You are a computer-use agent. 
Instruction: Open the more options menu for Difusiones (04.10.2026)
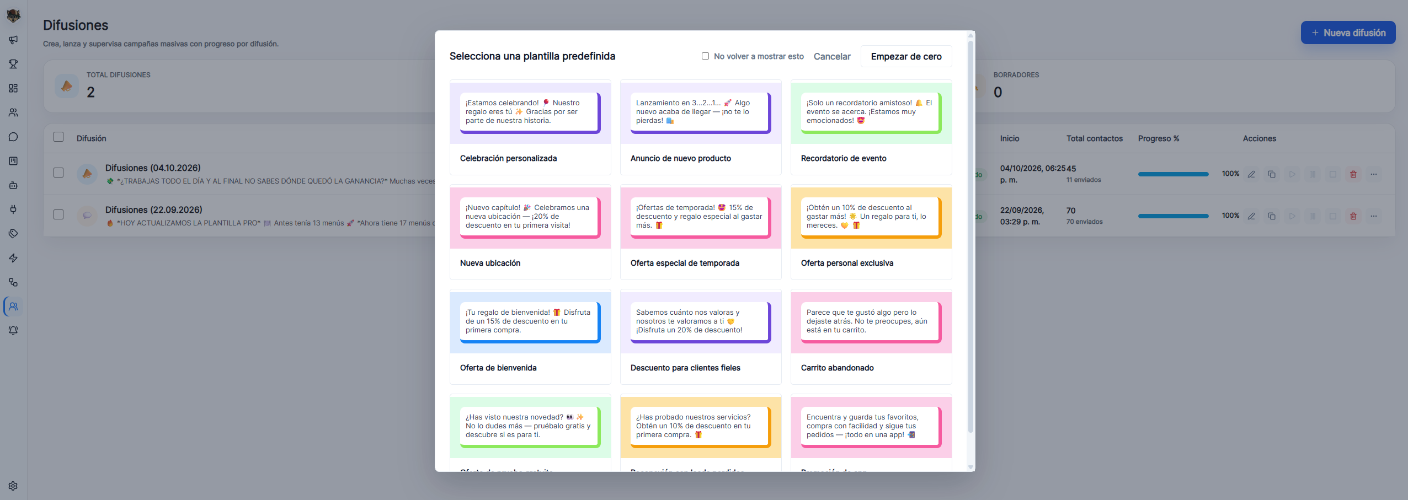tap(1374, 174)
